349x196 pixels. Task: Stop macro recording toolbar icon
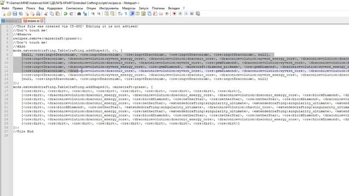coord(180,14)
